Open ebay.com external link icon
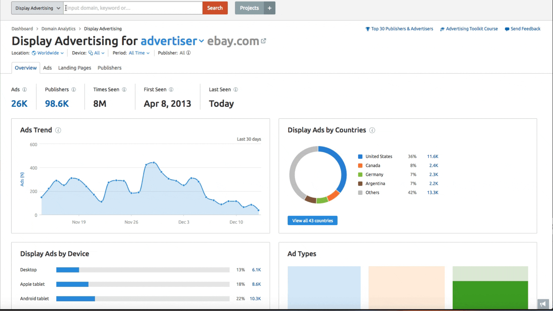The image size is (553, 311). tap(263, 41)
